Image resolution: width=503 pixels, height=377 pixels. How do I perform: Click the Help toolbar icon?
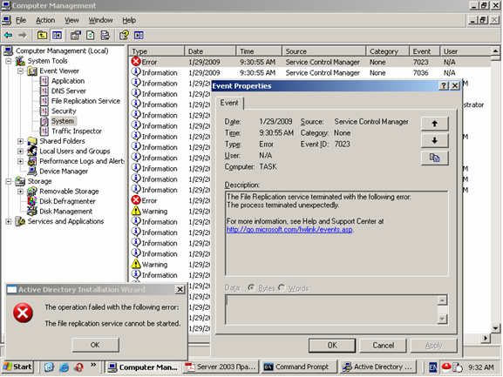(x=124, y=35)
